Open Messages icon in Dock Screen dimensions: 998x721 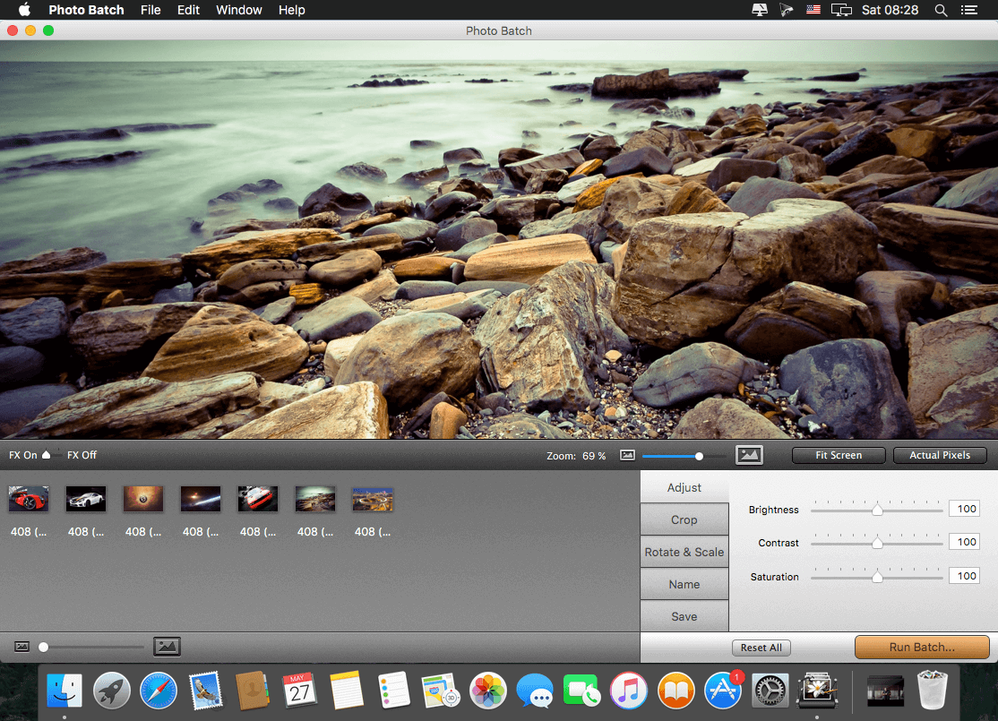coord(535,691)
